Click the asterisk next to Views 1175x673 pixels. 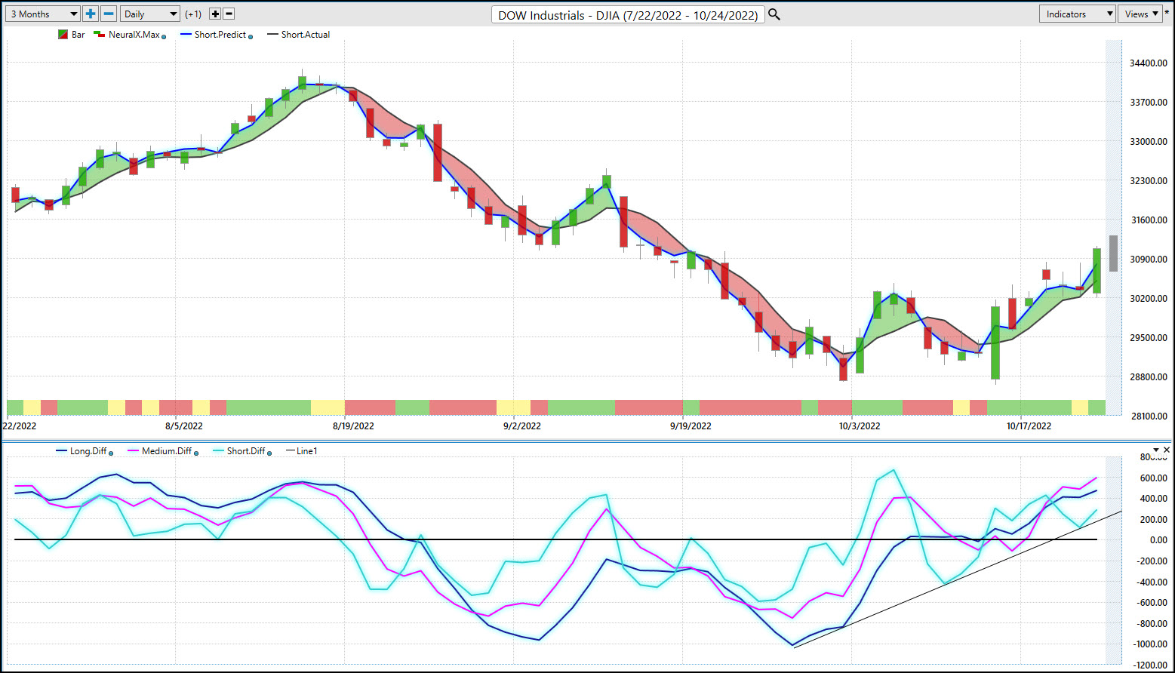1167,14
